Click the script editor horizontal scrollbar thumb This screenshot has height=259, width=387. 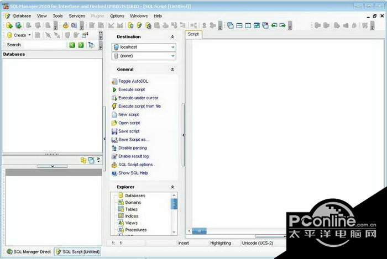(199, 231)
